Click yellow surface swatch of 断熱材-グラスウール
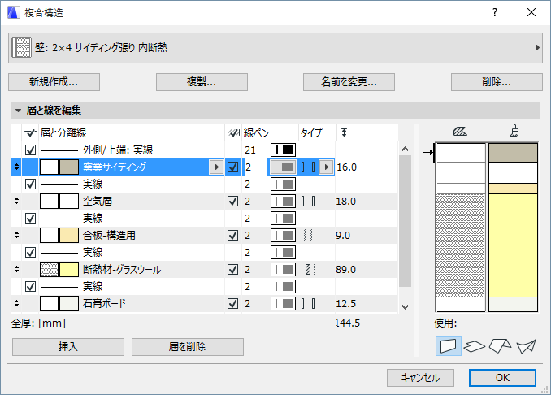Image resolution: width=551 pixels, height=395 pixels. point(69,270)
